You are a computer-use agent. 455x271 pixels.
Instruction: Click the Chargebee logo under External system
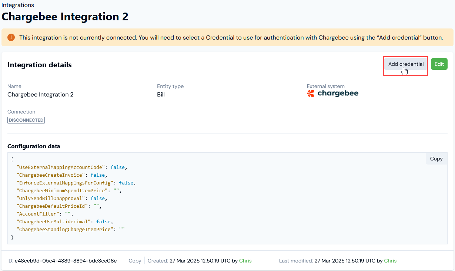[332, 94]
